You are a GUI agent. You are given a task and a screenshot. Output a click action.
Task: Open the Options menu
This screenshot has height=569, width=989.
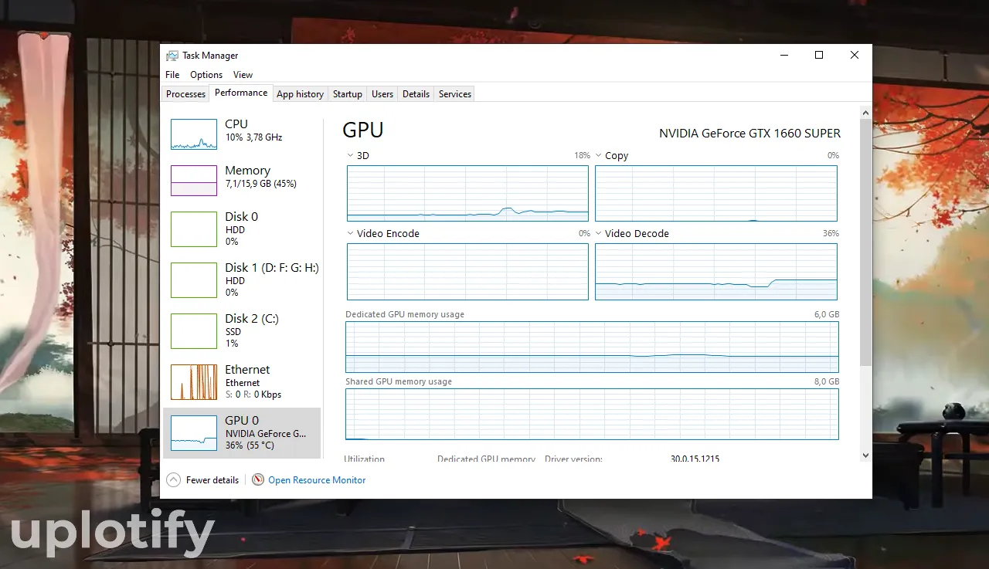click(x=206, y=75)
